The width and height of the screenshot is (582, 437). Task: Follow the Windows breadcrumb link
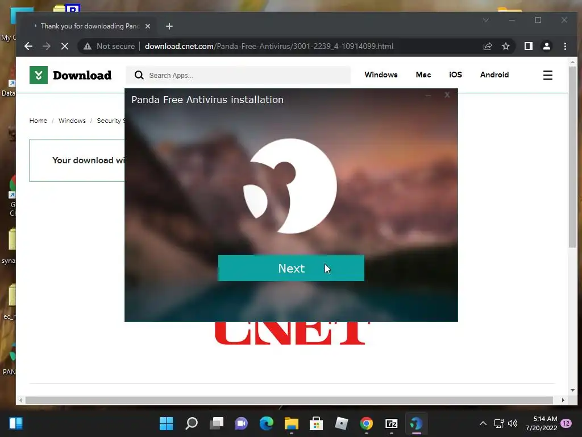coord(72,121)
